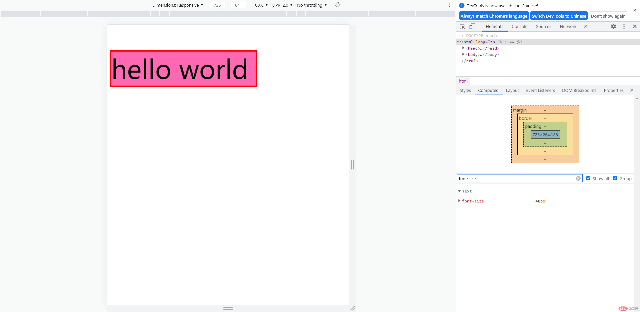Image resolution: width=640 pixels, height=312 pixels.
Task: Switch to the Console tab
Action: click(519, 26)
